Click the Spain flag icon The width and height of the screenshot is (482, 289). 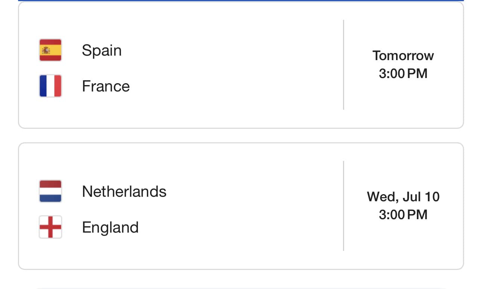[x=50, y=50]
